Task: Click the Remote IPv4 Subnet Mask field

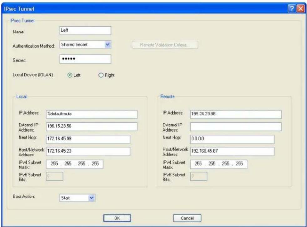Action: click(x=219, y=164)
